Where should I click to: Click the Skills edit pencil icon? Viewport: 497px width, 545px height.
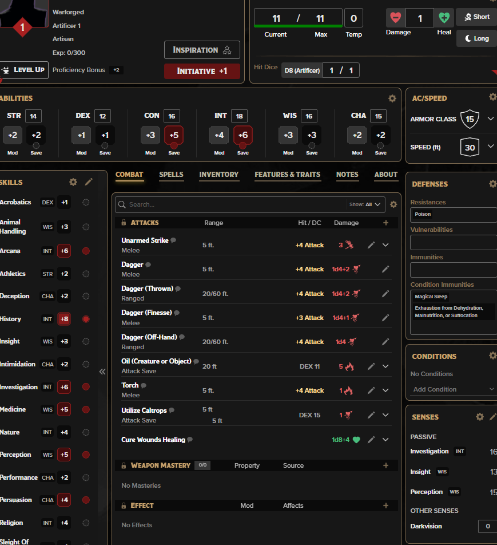[89, 182]
